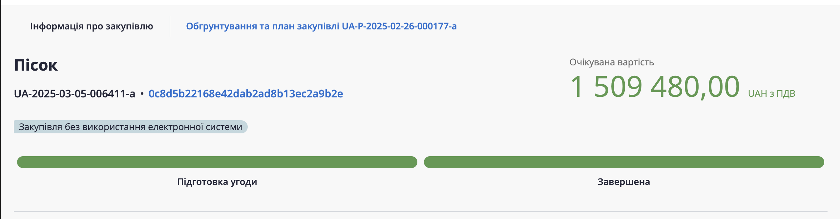Viewport: 840px width, 219px height.
Task: Click the UAH з ПДВ currency note
Action: tap(771, 94)
